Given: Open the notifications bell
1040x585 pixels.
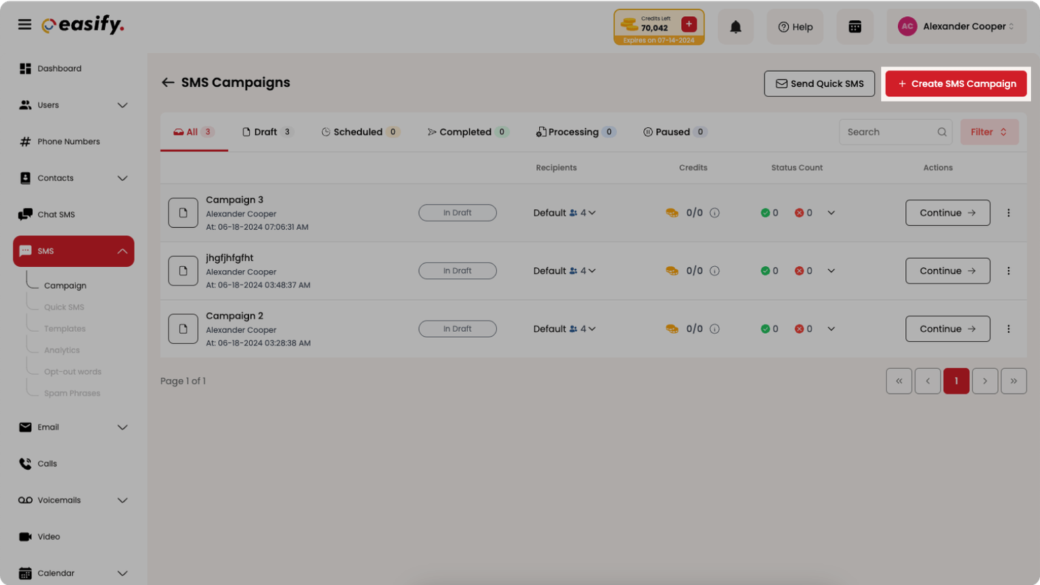Looking at the screenshot, I should 735,27.
